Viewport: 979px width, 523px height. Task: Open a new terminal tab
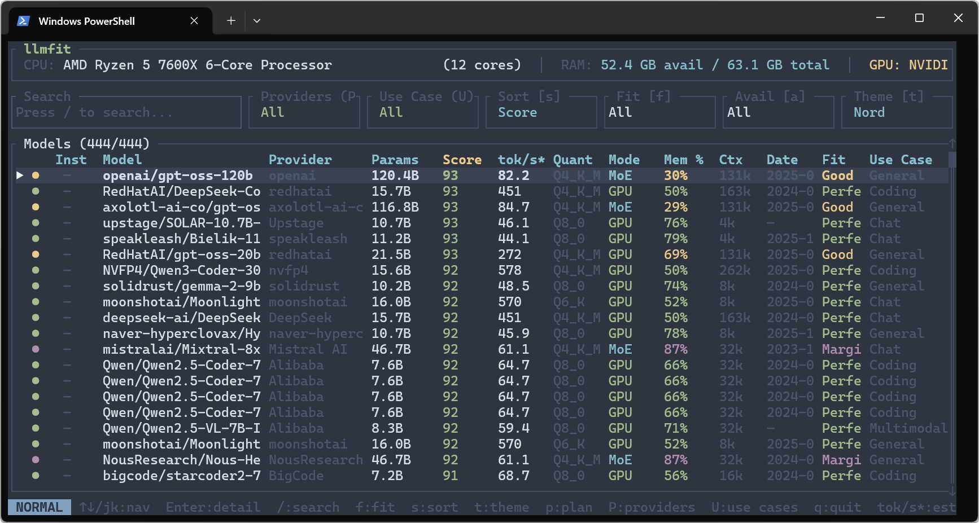tap(231, 21)
